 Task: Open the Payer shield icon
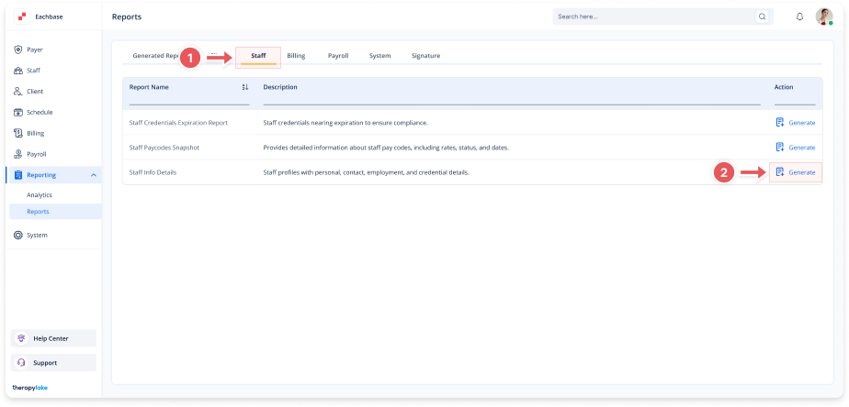tap(17, 49)
